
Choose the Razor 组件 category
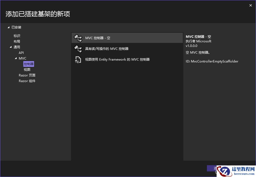coord(27,81)
